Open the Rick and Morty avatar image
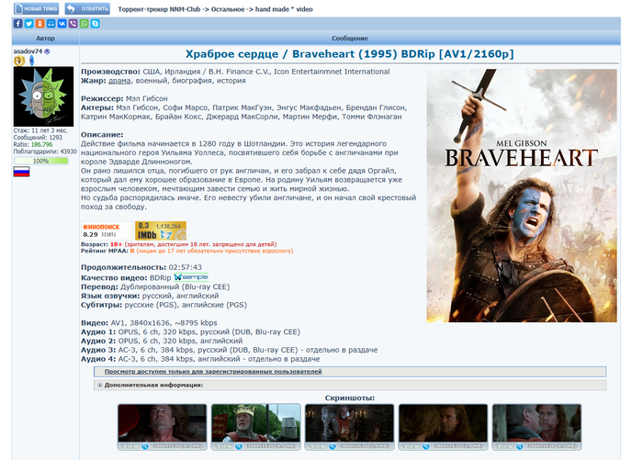The height and width of the screenshot is (460, 643). pos(43,96)
